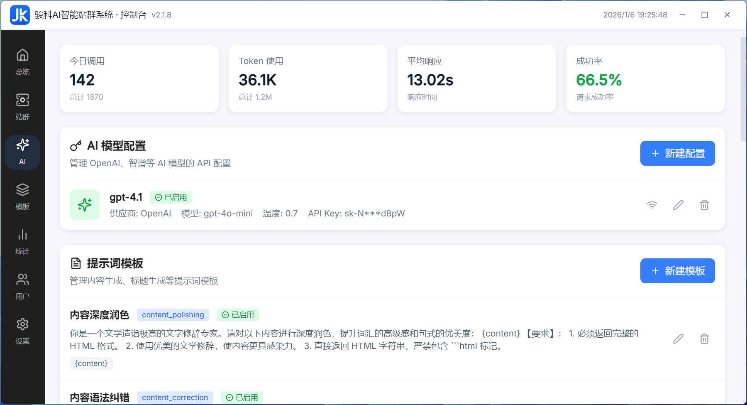Test gpt-4.1 connection with the signal icon
This screenshot has height=405, width=747.
pos(652,205)
